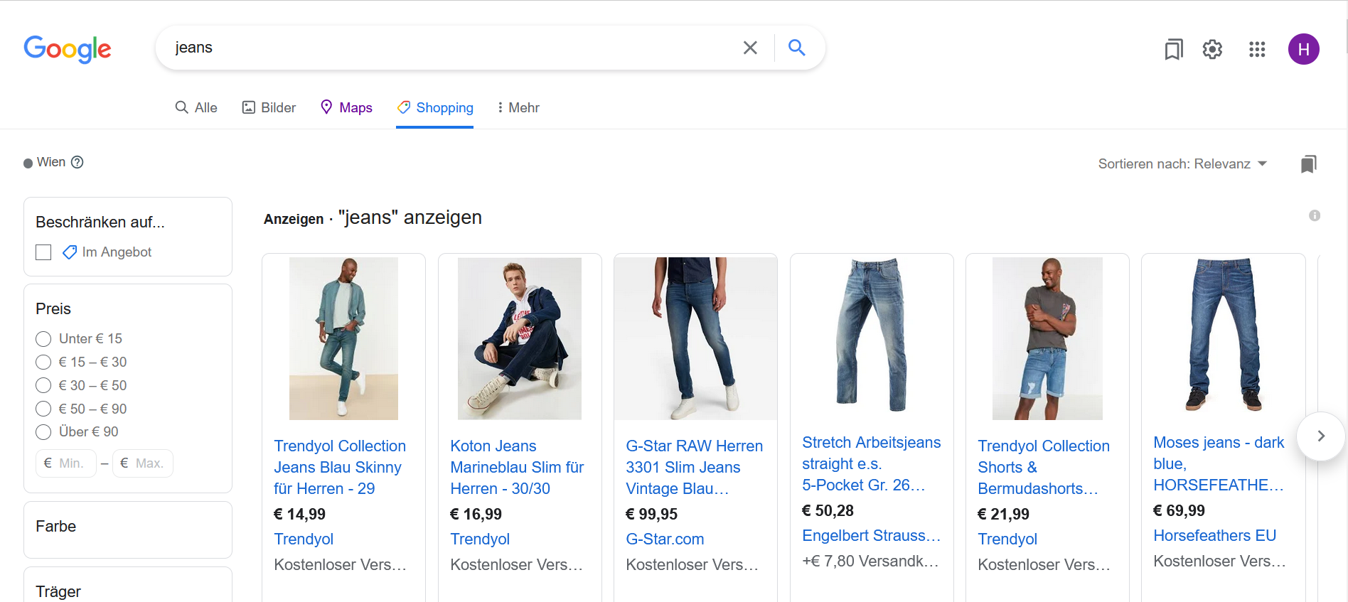Click the Max. price input

click(x=142, y=463)
